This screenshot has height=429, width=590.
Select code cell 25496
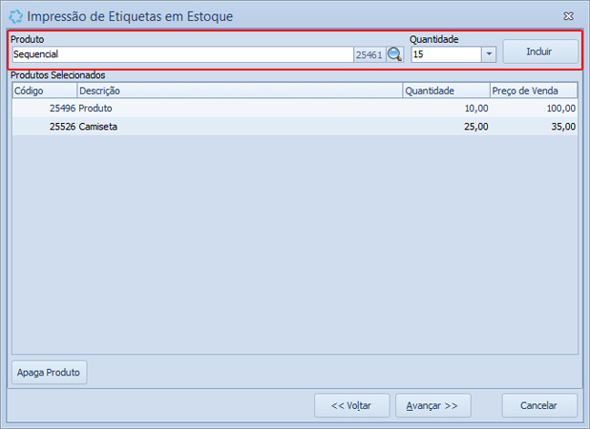45,108
